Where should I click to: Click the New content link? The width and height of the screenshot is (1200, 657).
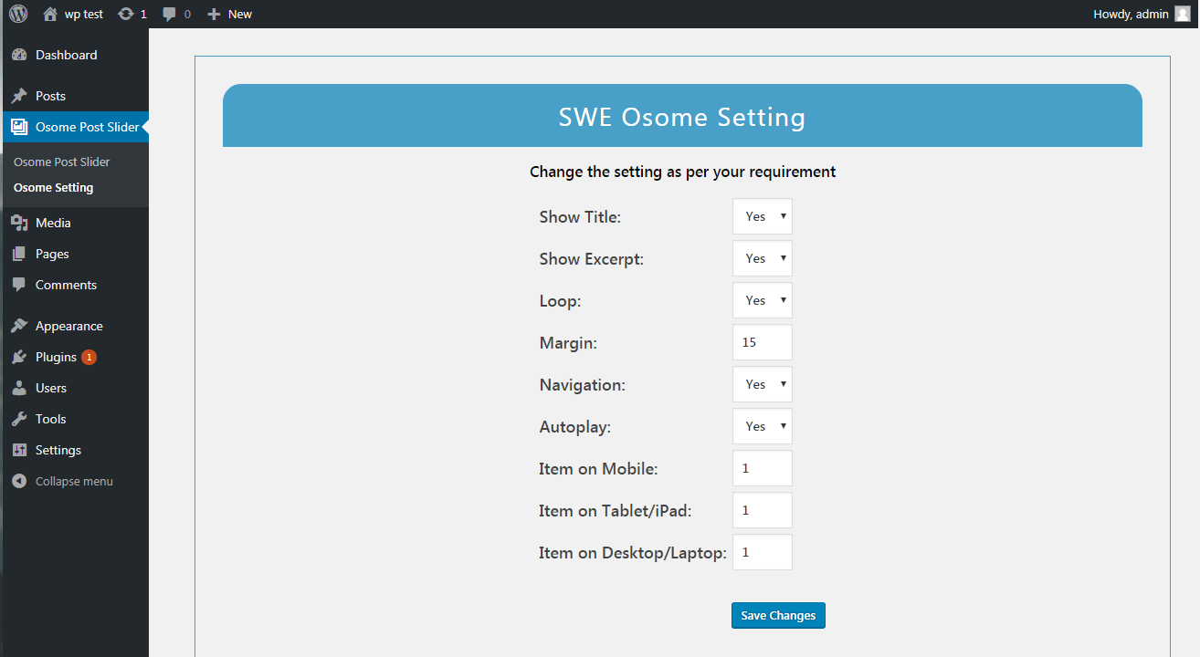(230, 15)
